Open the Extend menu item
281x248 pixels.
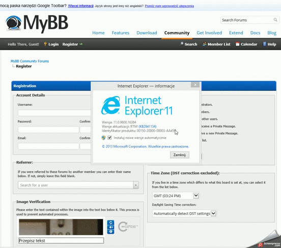pyautogui.click(x=236, y=33)
